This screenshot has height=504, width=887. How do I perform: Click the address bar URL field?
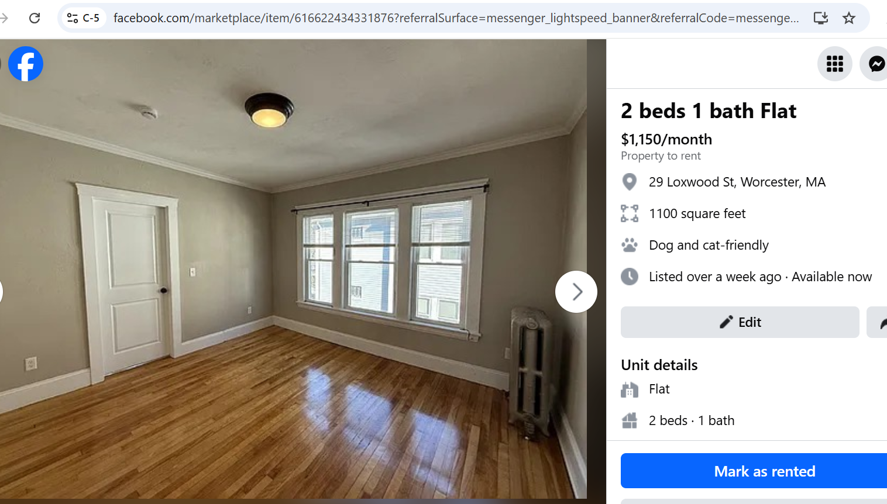coord(456,18)
